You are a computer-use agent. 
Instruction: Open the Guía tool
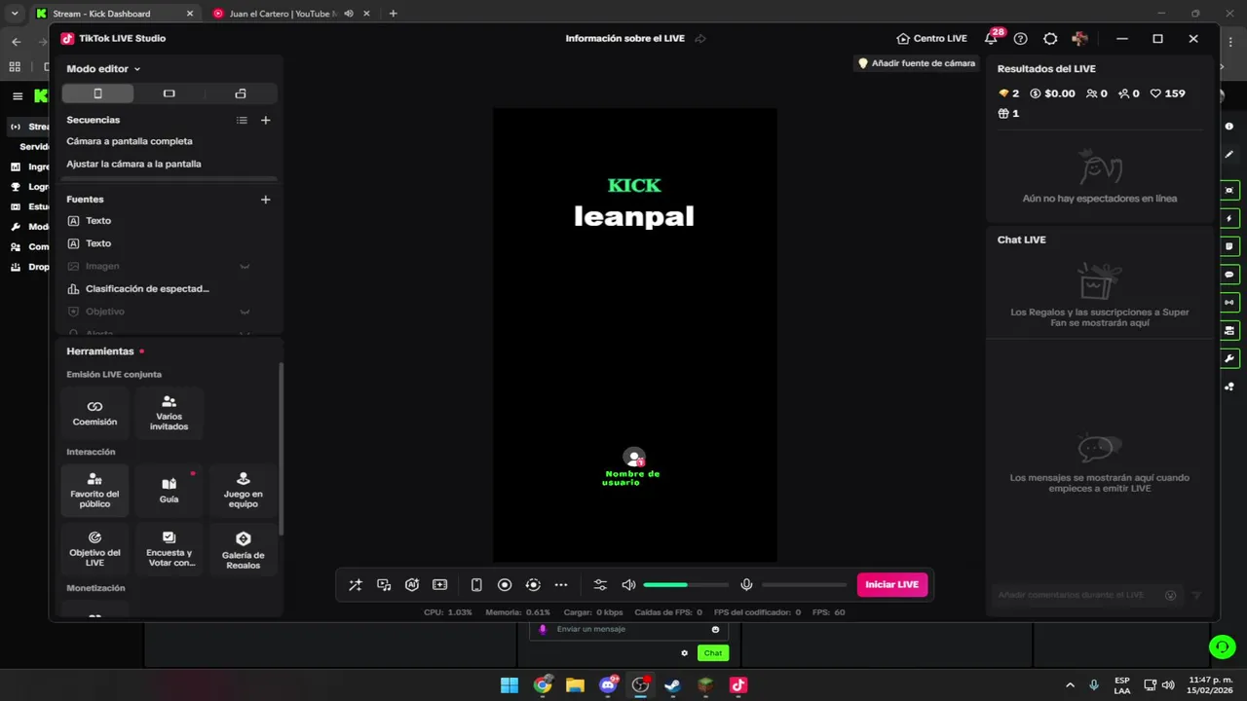169,491
